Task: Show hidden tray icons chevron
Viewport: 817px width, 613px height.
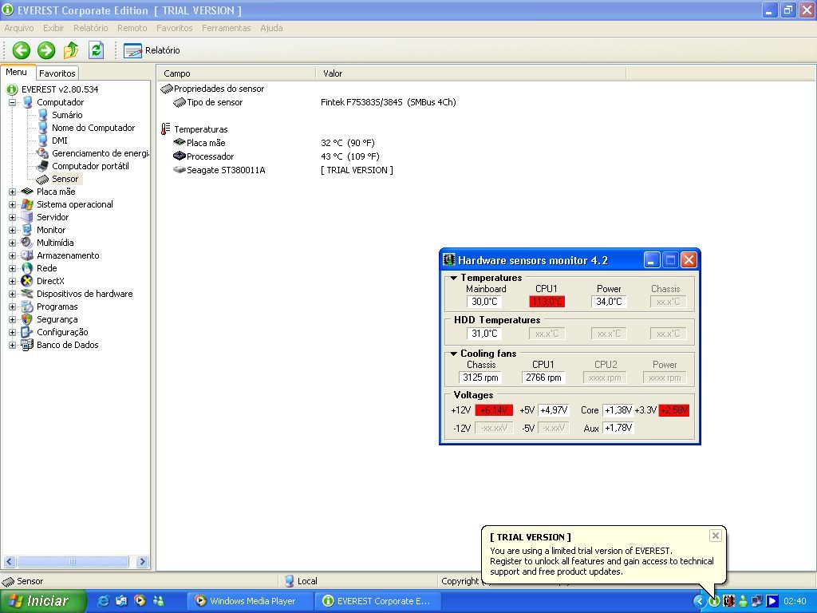Action: [699, 601]
